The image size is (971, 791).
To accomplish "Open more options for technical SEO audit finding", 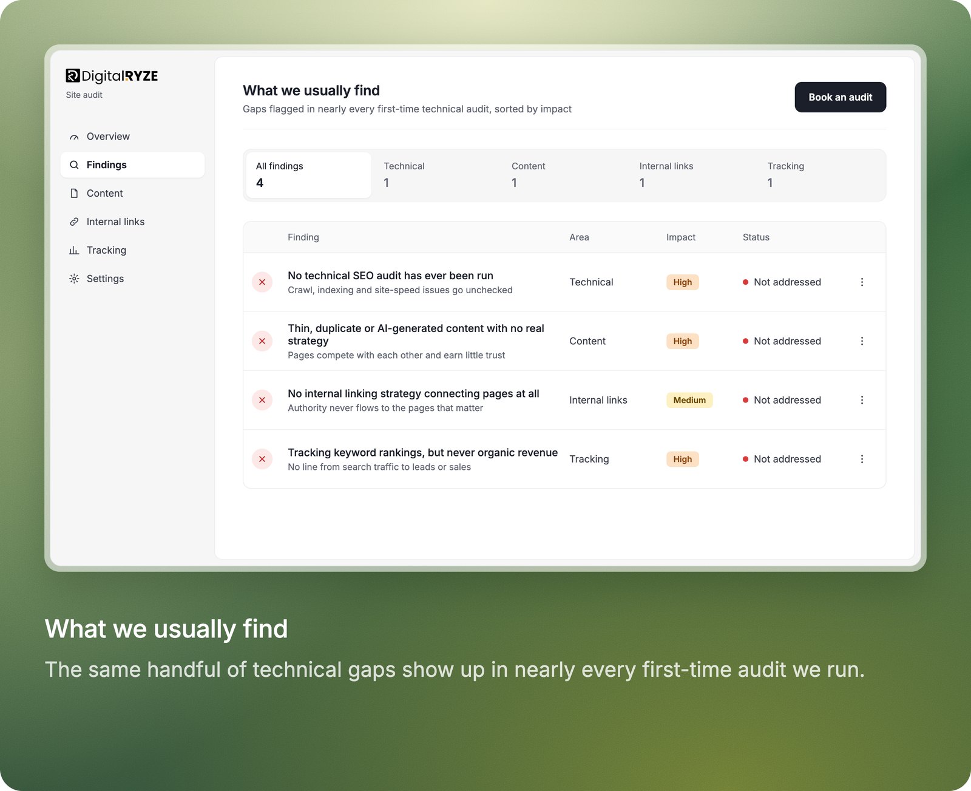I will [862, 282].
